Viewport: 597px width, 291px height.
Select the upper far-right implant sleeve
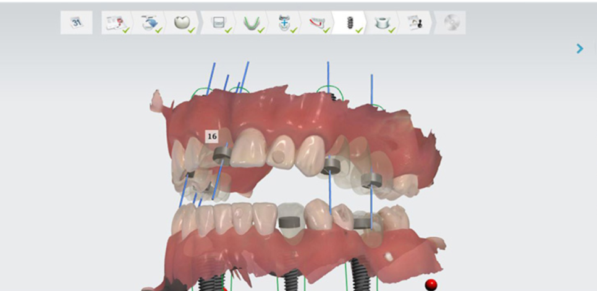tap(373, 180)
